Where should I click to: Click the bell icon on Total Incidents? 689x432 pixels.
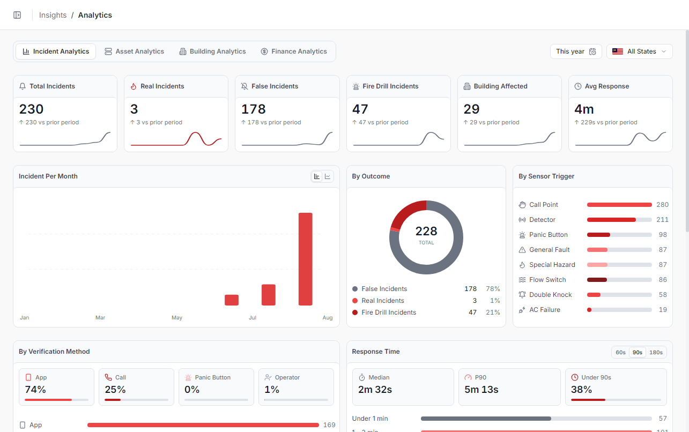coord(23,86)
